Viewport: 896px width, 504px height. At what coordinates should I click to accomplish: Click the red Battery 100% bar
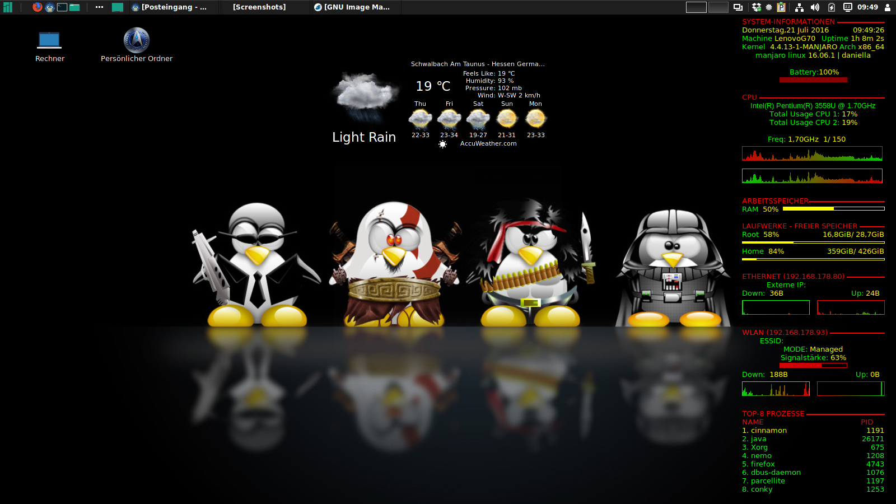click(813, 80)
